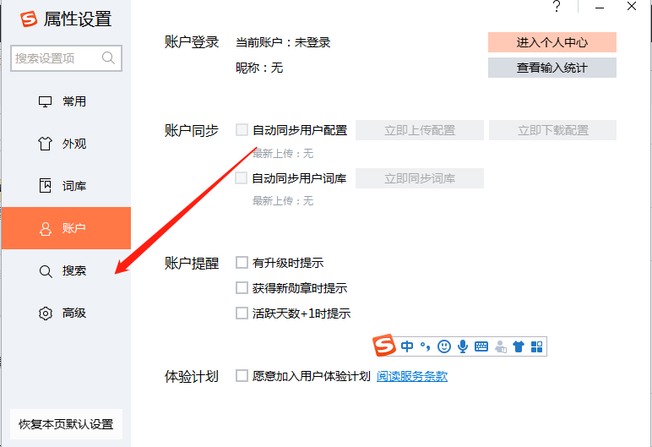Click the 立即上传配置 button

point(420,130)
